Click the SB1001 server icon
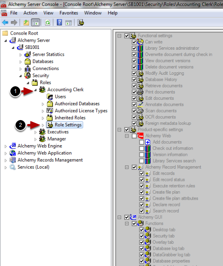The height and width of the screenshot is (266, 223). 20,47
